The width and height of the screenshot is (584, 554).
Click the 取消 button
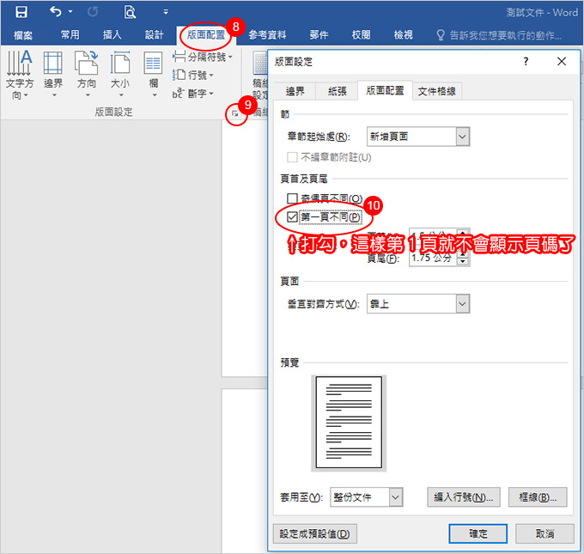pos(544,534)
